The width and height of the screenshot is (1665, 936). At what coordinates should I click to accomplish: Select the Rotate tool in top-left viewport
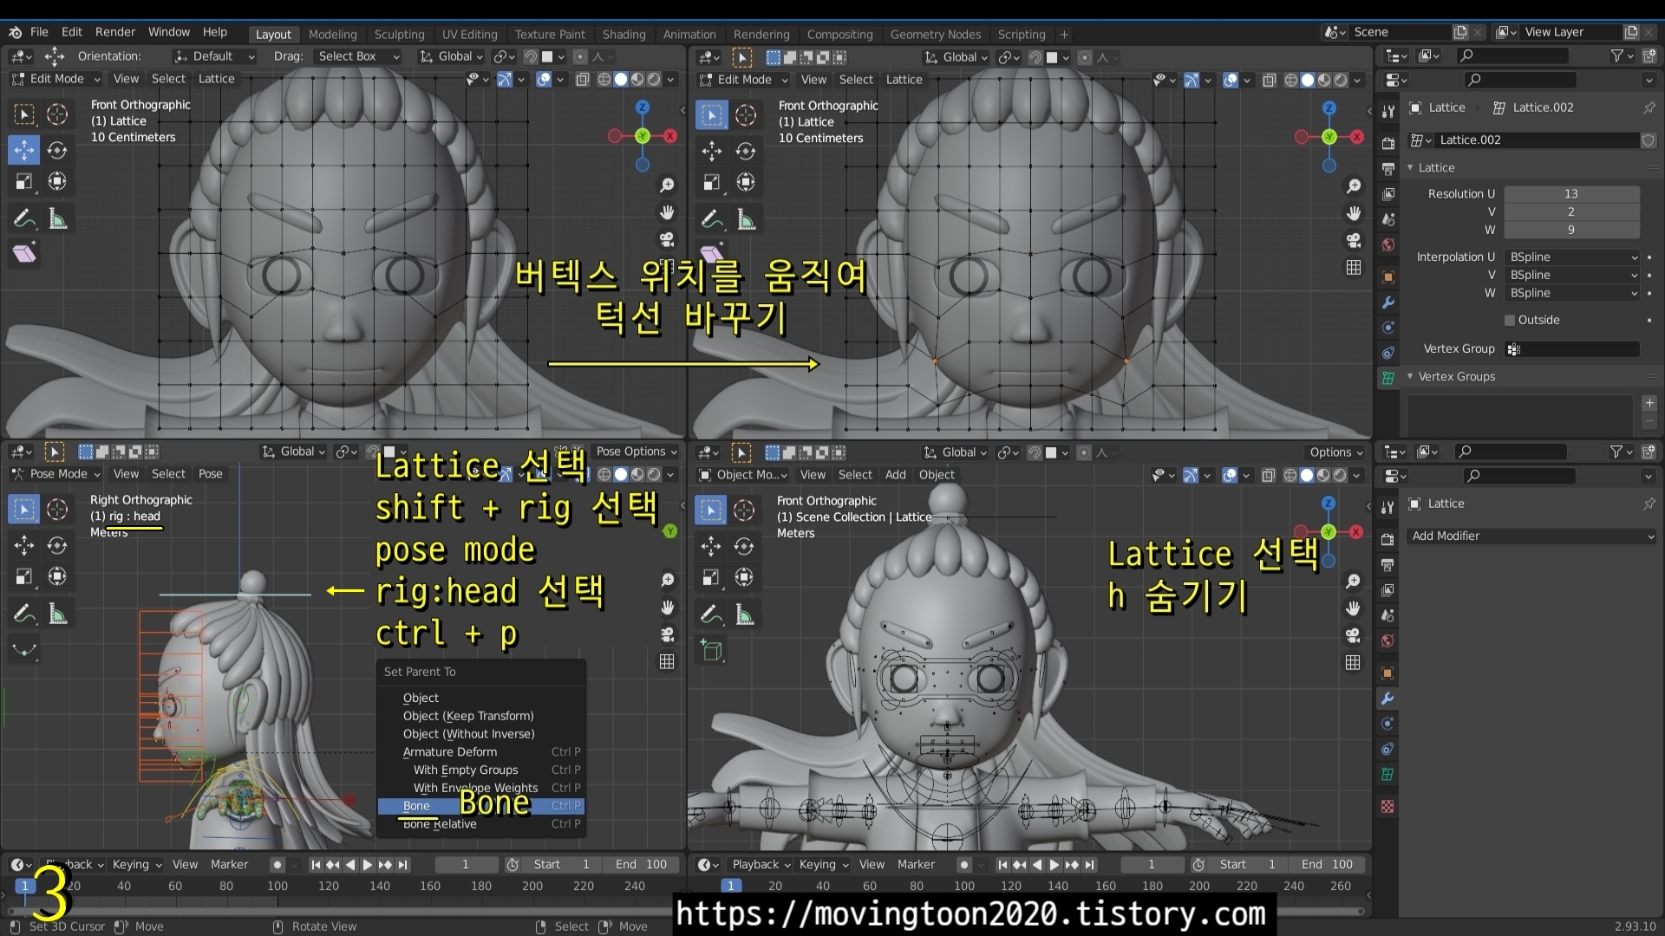[57, 150]
